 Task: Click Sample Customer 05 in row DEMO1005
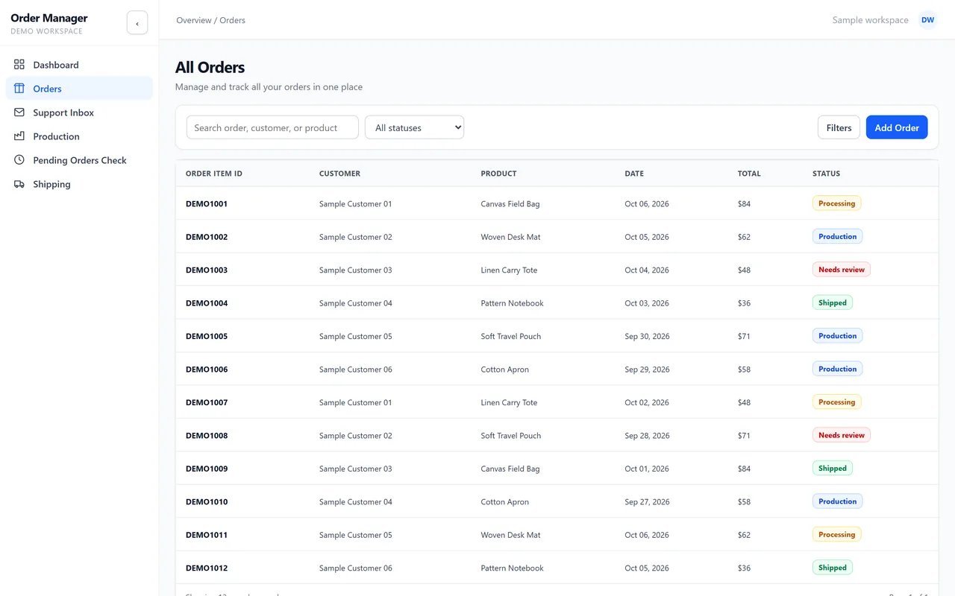355,337
